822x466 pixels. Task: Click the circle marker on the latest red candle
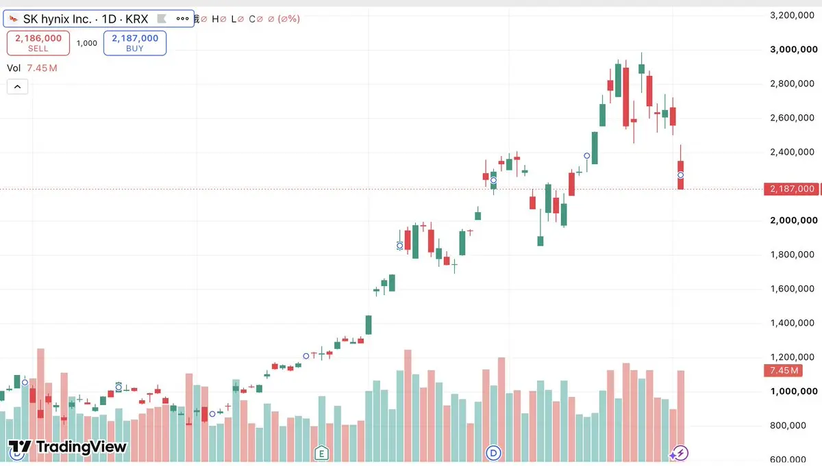coord(681,175)
